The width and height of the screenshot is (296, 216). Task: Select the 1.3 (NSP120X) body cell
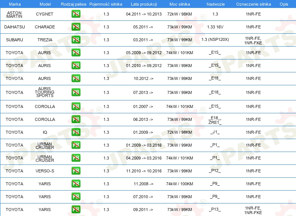pyautogui.click(x=215, y=39)
